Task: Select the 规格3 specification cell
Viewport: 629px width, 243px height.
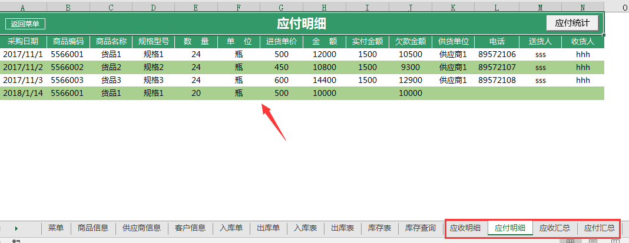Action: pyautogui.click(x=153, y=80)
